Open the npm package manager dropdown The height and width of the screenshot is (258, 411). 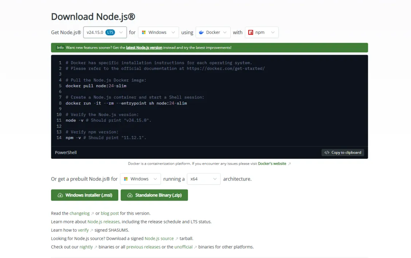[261, 32]
